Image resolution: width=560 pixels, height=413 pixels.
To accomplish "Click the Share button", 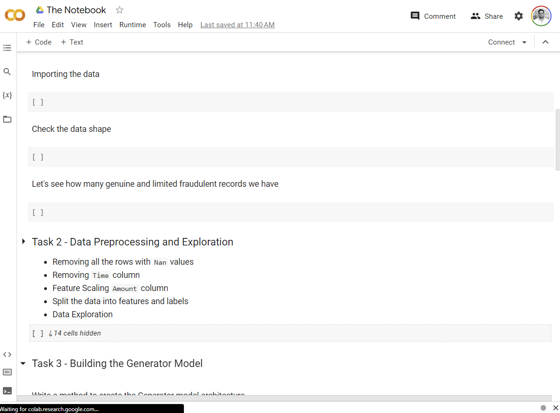I will (486, 16).
